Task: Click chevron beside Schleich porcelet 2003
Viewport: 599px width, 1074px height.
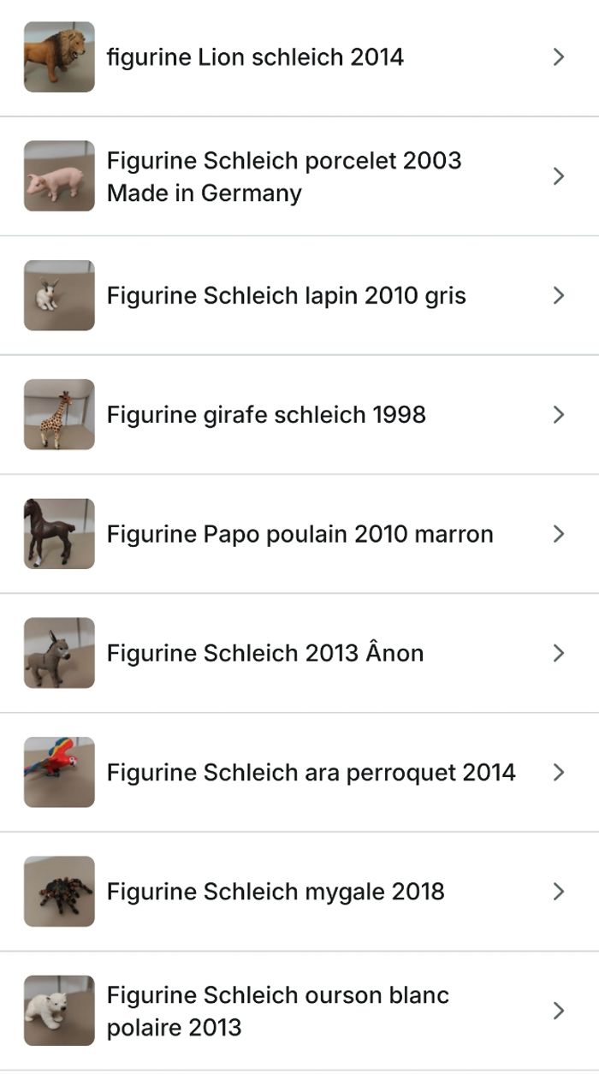Action: point(559,176)
